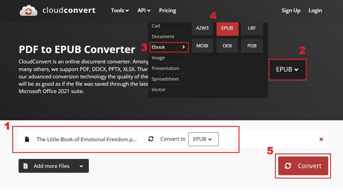The image size is (343, 194).
Task: Expand the Add more Files dropdown arrow
Action: [81, 166]
